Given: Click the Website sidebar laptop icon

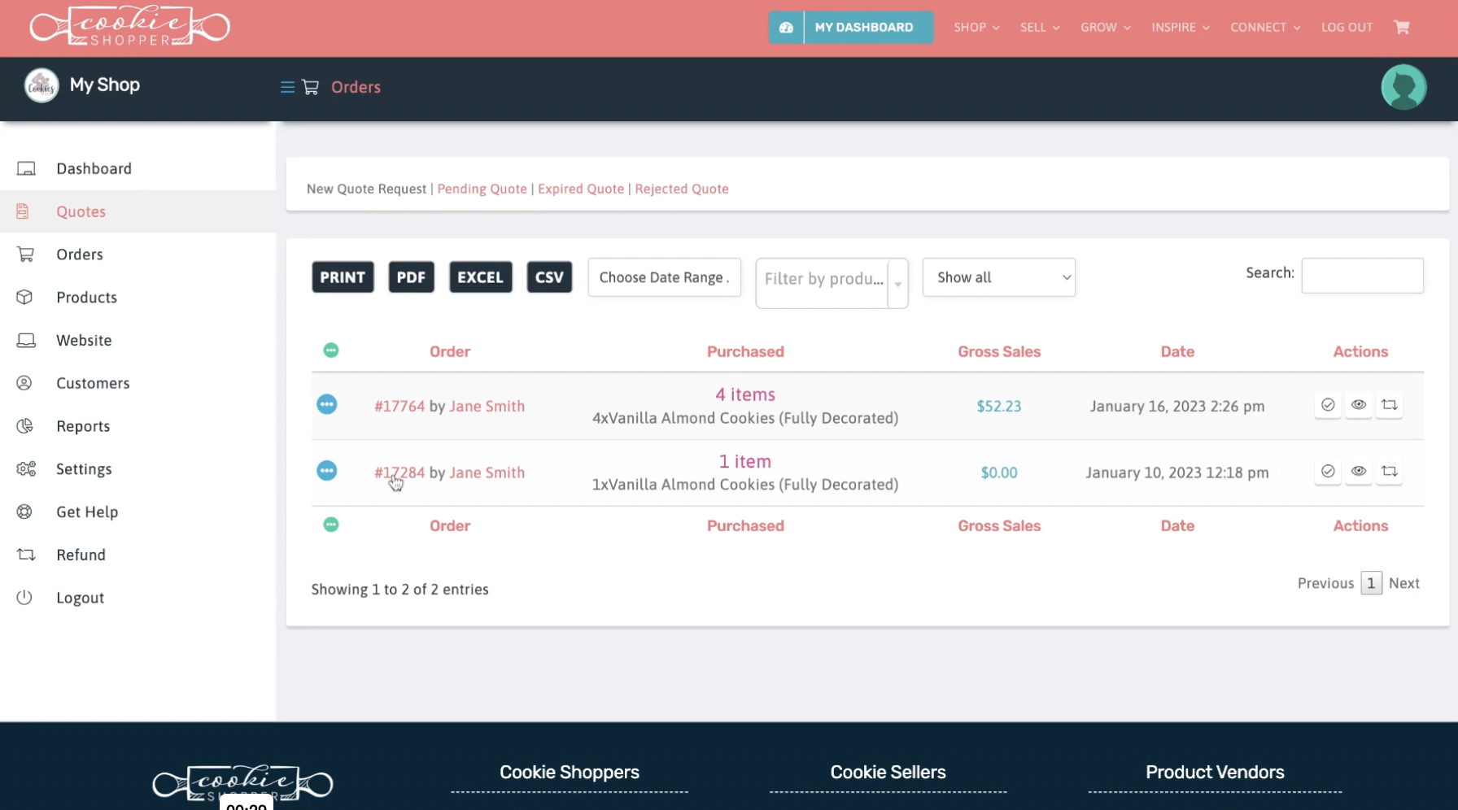Looking at the screenshot, I should [26, 340].
